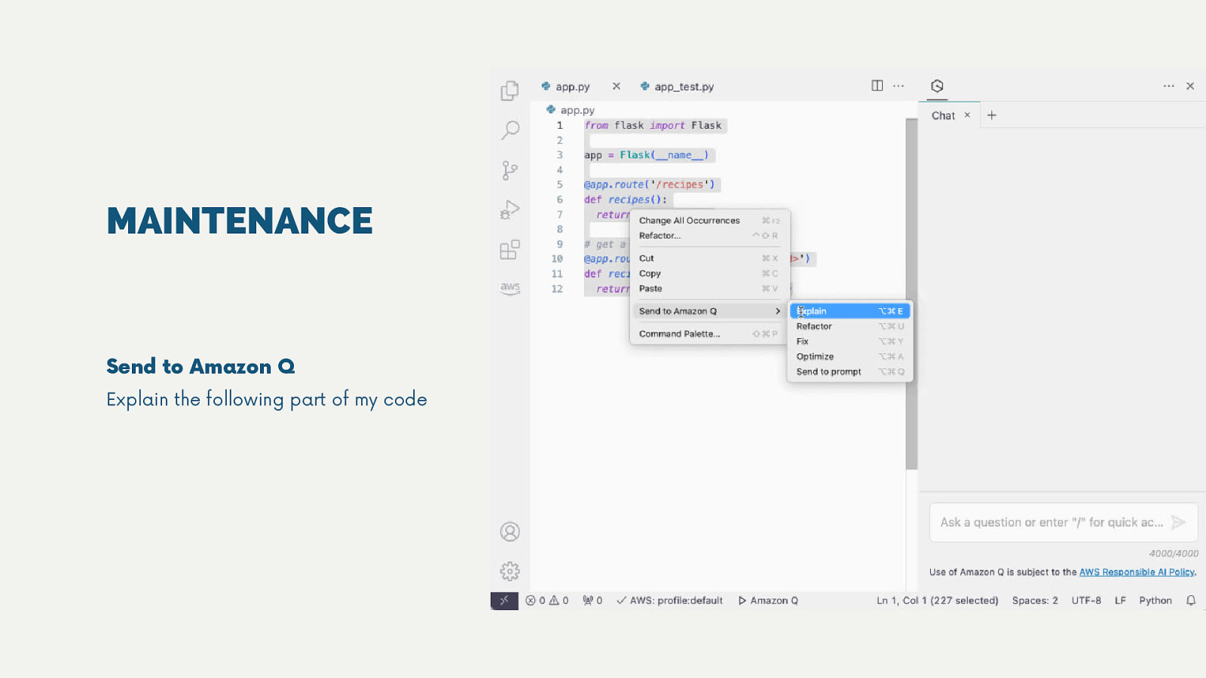Viewport: 1206px width, 678px height.
Task: Switch to the app.py tab
Action: tap(573, 87)
